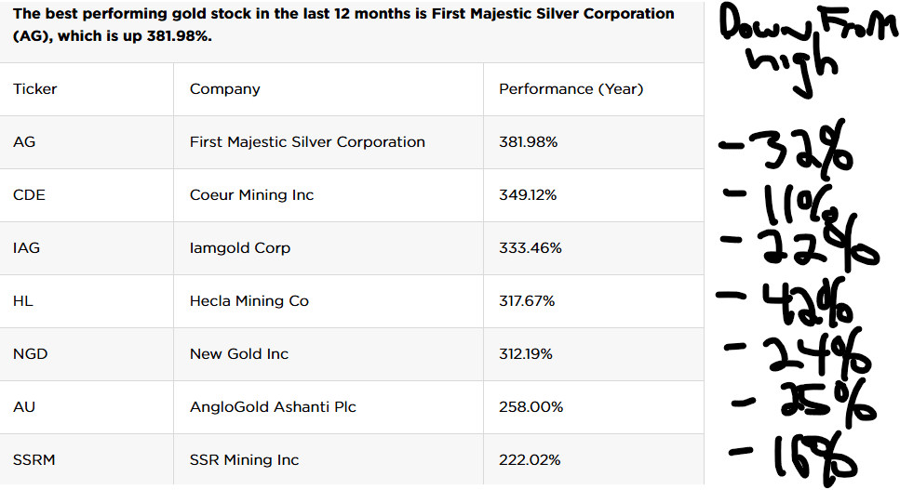Click the IAG ticker cell
The height and width of the screenshot is (490, 900).
(x=27, y=248)
